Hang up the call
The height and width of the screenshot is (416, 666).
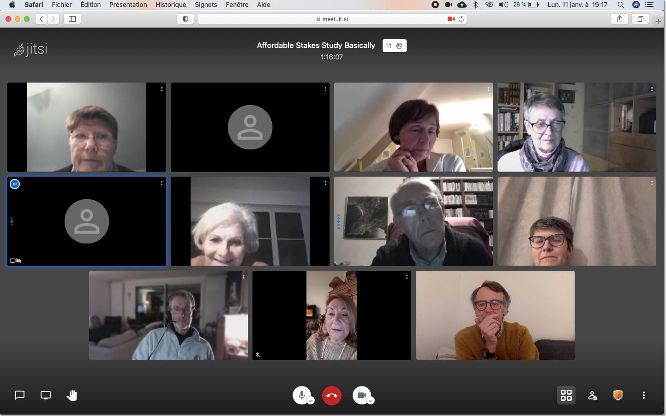pyautogui.click(x=332, y=395)
